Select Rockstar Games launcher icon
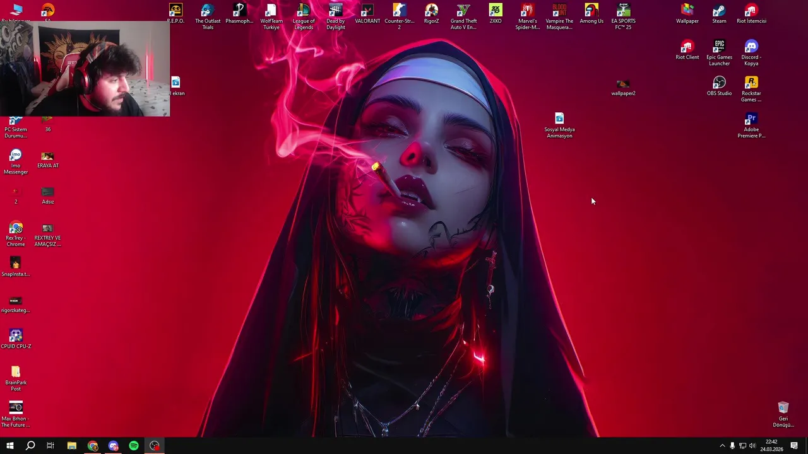 pyautogui.click(x=751, y=89)
